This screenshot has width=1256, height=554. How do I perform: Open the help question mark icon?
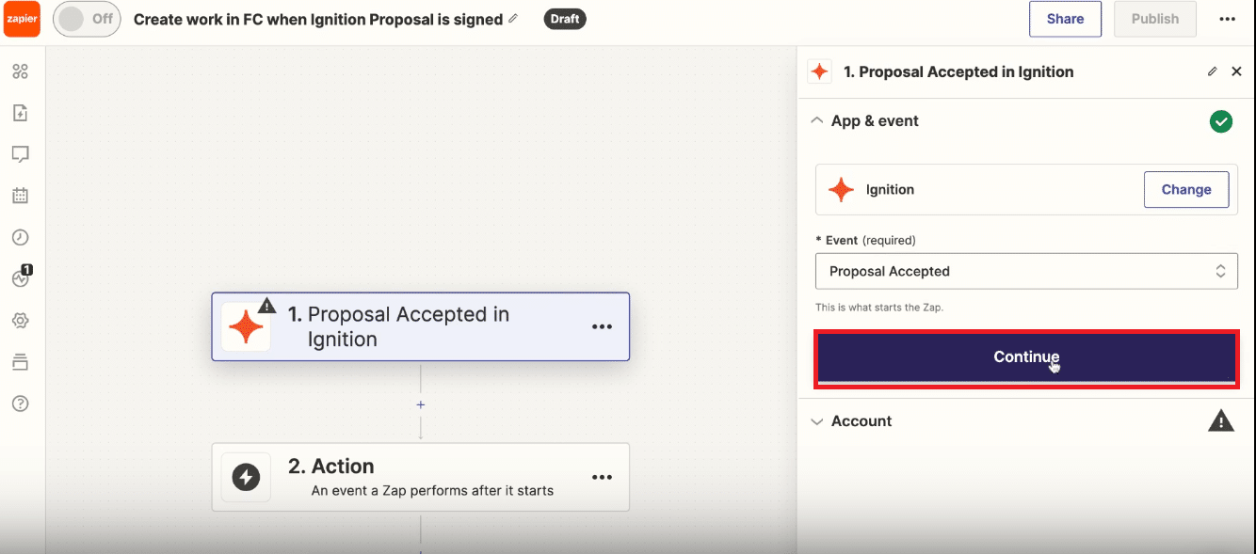tap(20, 404)
